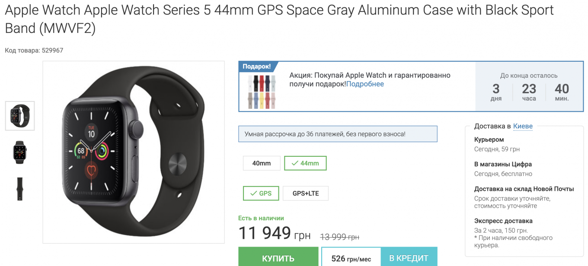
Task: Select the 44mm case size option
Action: pyautogui.click(x=305, y=163)
